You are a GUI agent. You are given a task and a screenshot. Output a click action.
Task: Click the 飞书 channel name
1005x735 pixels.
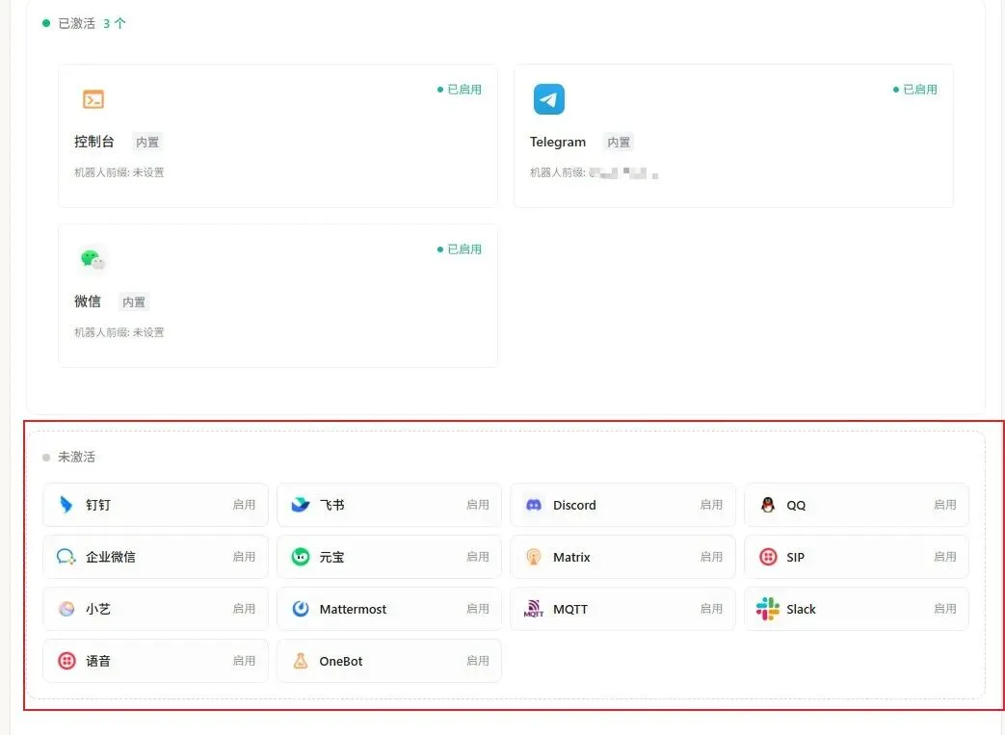332,505
